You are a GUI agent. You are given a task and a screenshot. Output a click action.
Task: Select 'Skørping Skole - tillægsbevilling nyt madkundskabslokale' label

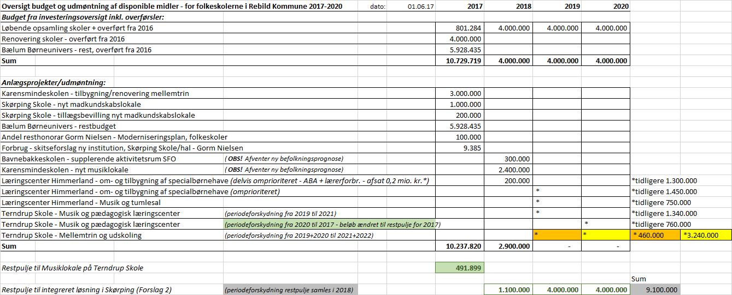click(98, 115)
